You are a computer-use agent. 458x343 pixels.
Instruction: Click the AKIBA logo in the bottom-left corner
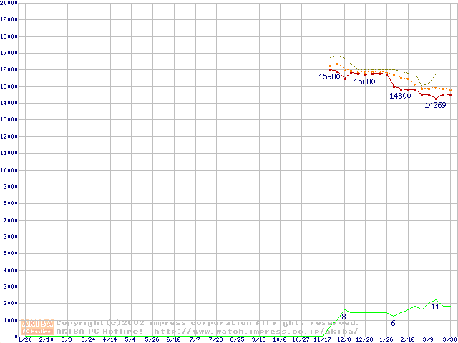pos(38,327)
